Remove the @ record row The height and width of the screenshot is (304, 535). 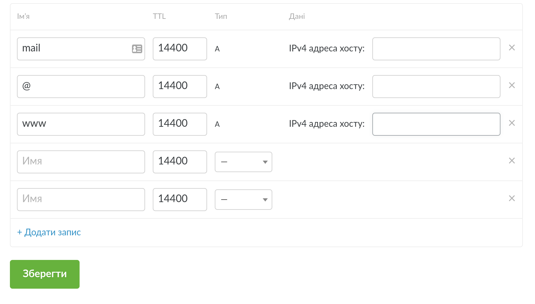512,86
